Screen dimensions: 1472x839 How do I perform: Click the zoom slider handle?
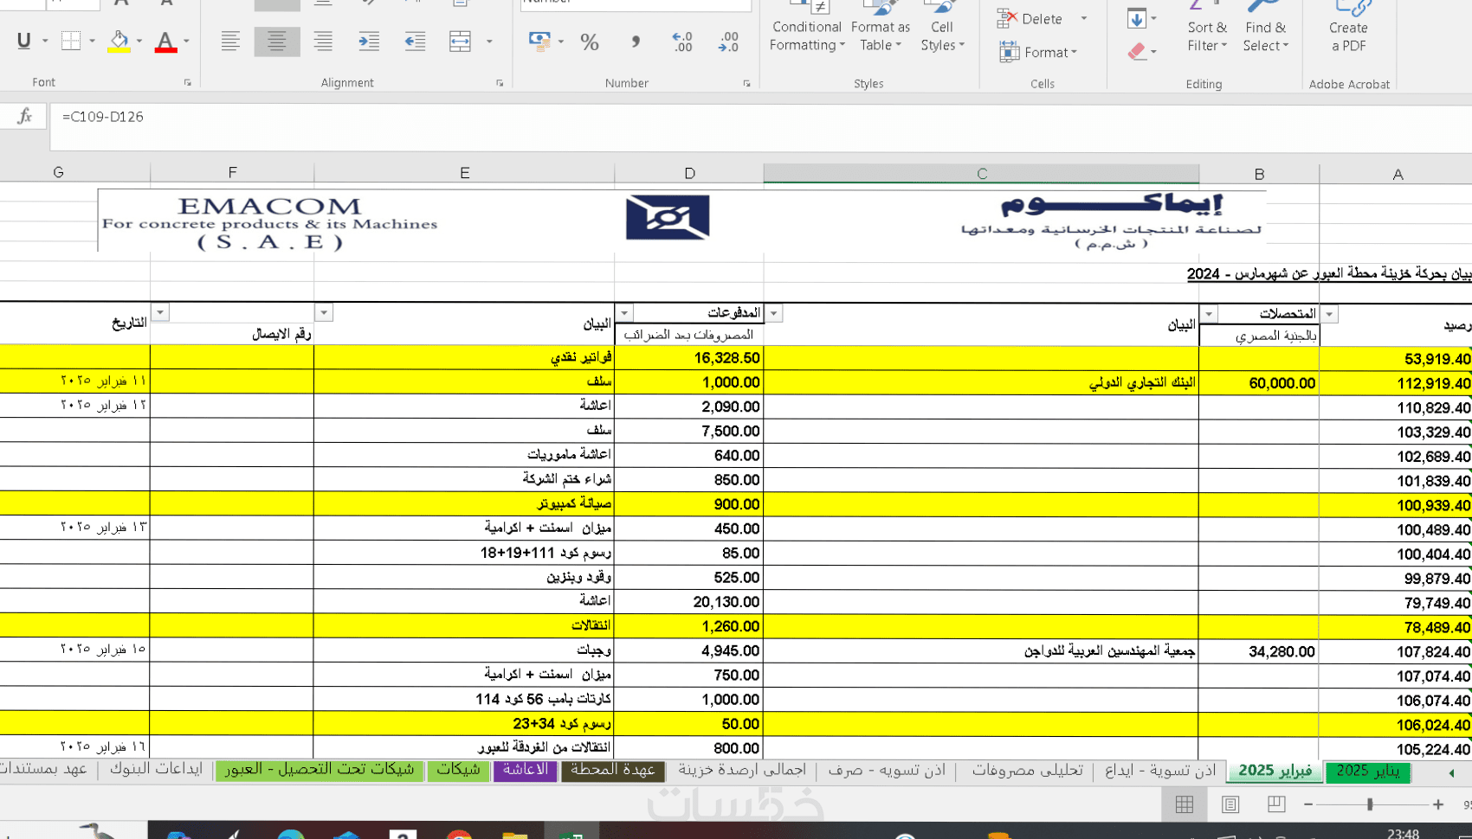pyautogui.click(x=1370, y=804)
